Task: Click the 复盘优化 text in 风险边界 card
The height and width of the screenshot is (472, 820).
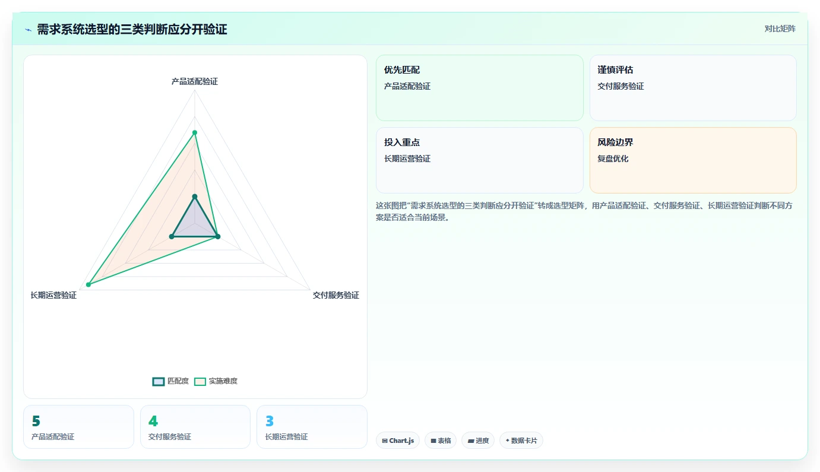Action: point(613,159)
